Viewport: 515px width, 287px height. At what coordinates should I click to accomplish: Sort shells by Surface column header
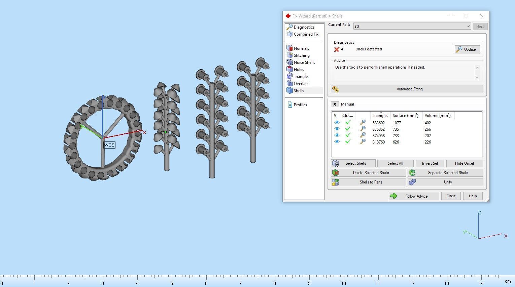[x=406, y=116]
